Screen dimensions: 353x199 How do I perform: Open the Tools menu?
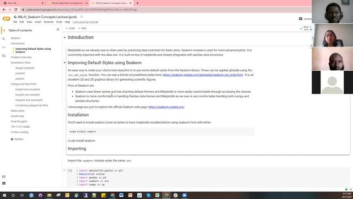coord(59,22)
